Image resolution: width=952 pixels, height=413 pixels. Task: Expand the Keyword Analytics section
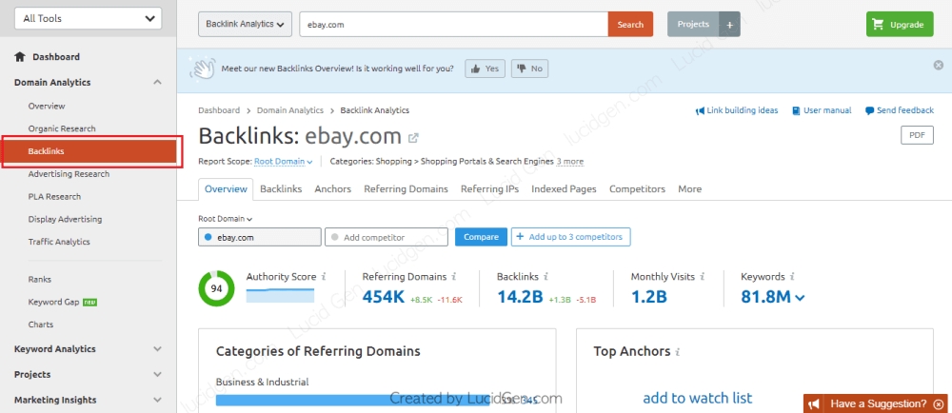point(157,349)
